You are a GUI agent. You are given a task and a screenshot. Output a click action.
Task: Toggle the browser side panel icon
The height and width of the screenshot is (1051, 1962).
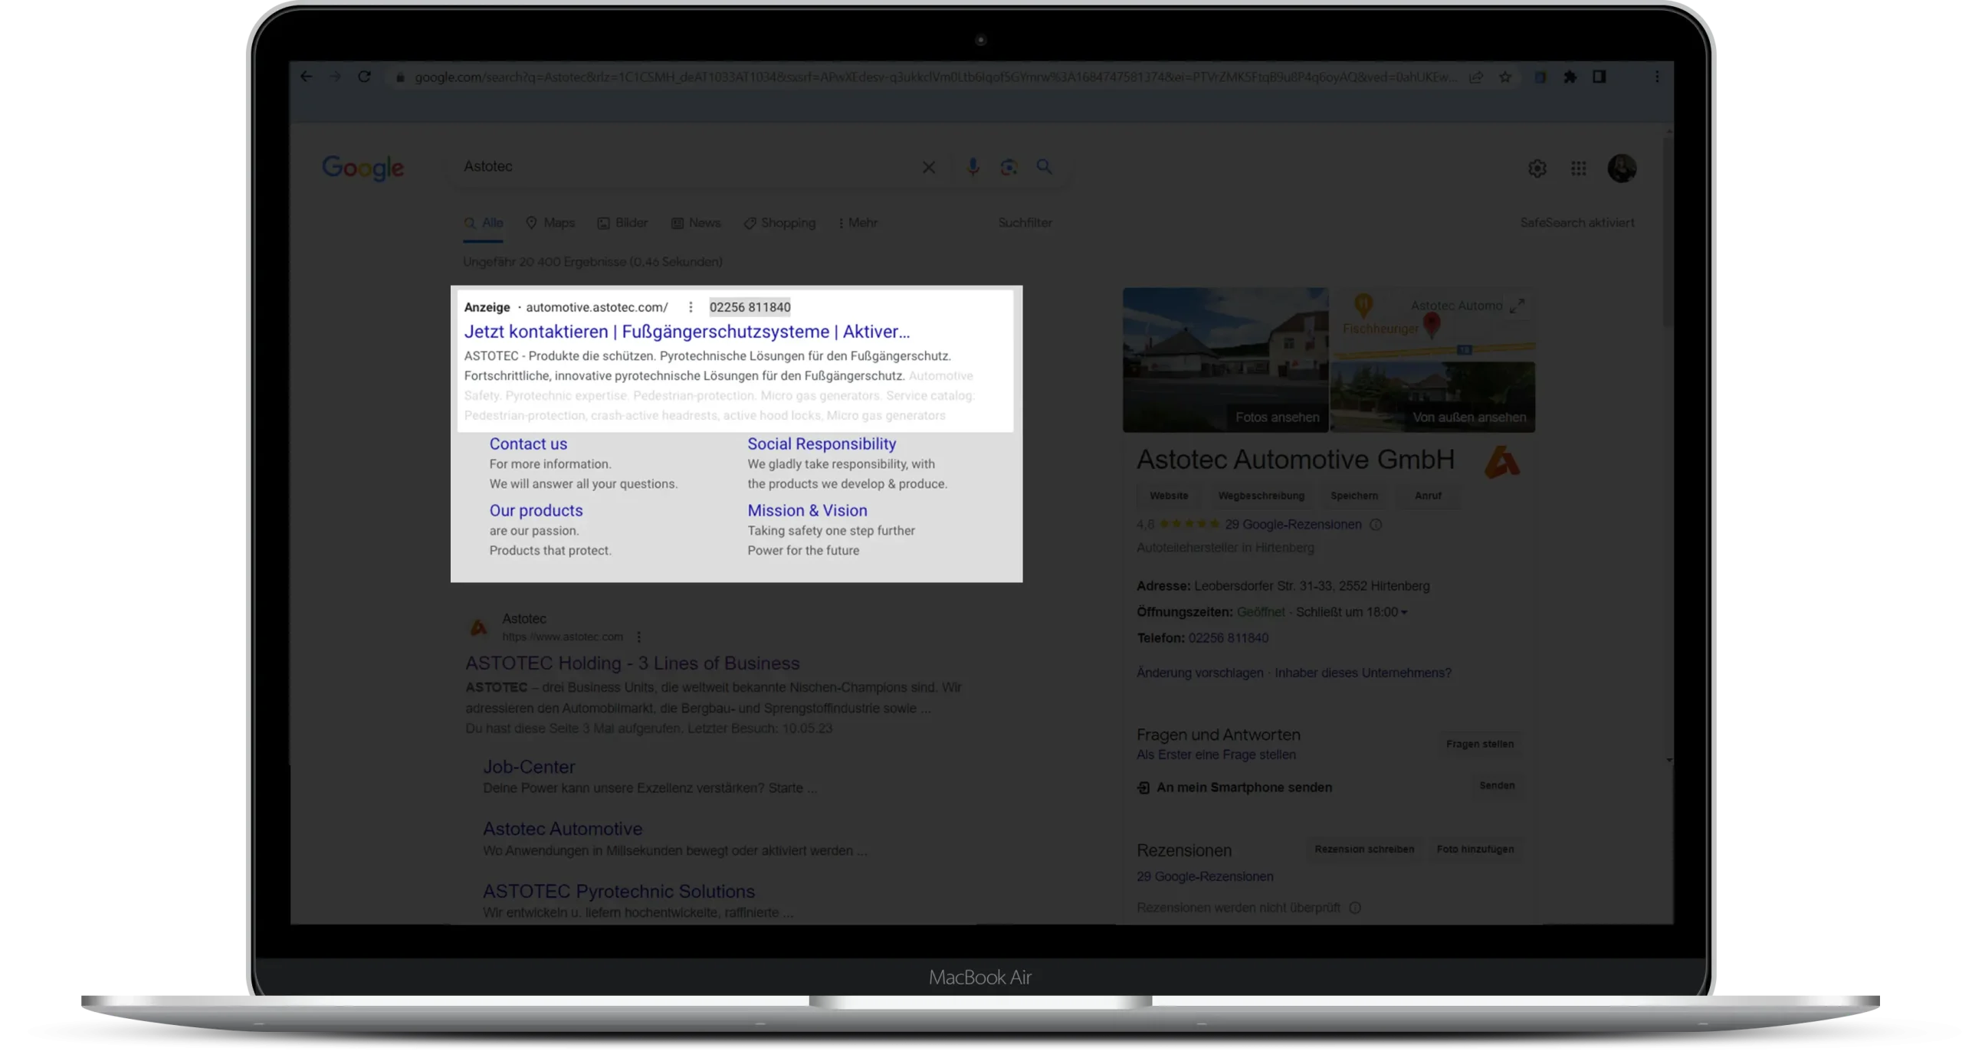(x=1599, y=77)
